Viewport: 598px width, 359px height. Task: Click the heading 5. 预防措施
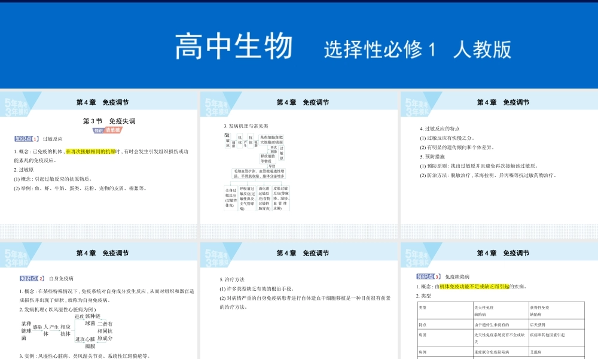[x=432, y=157]
